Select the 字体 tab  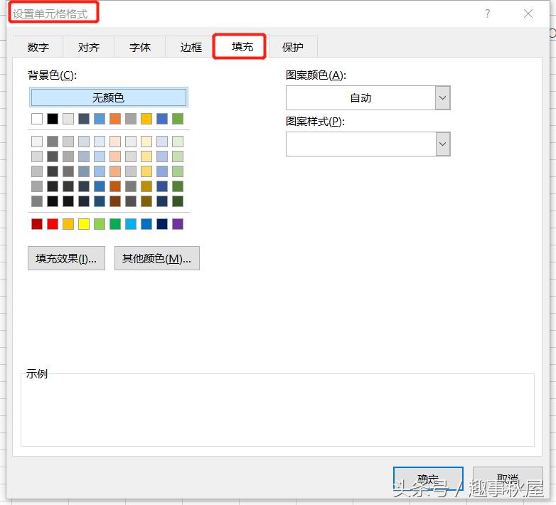point(140,47)
